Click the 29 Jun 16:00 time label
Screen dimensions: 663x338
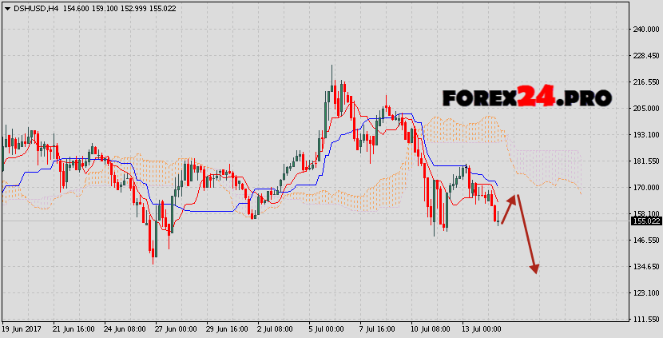click(x=226, y=329)
